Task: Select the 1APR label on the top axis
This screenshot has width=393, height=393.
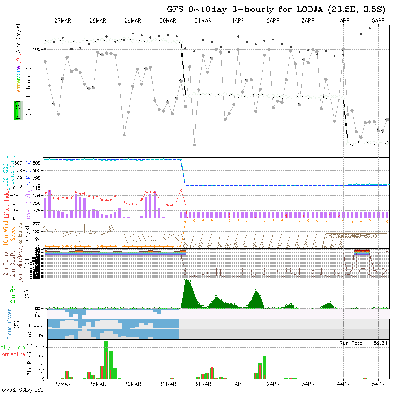Action: coord(238,21)
